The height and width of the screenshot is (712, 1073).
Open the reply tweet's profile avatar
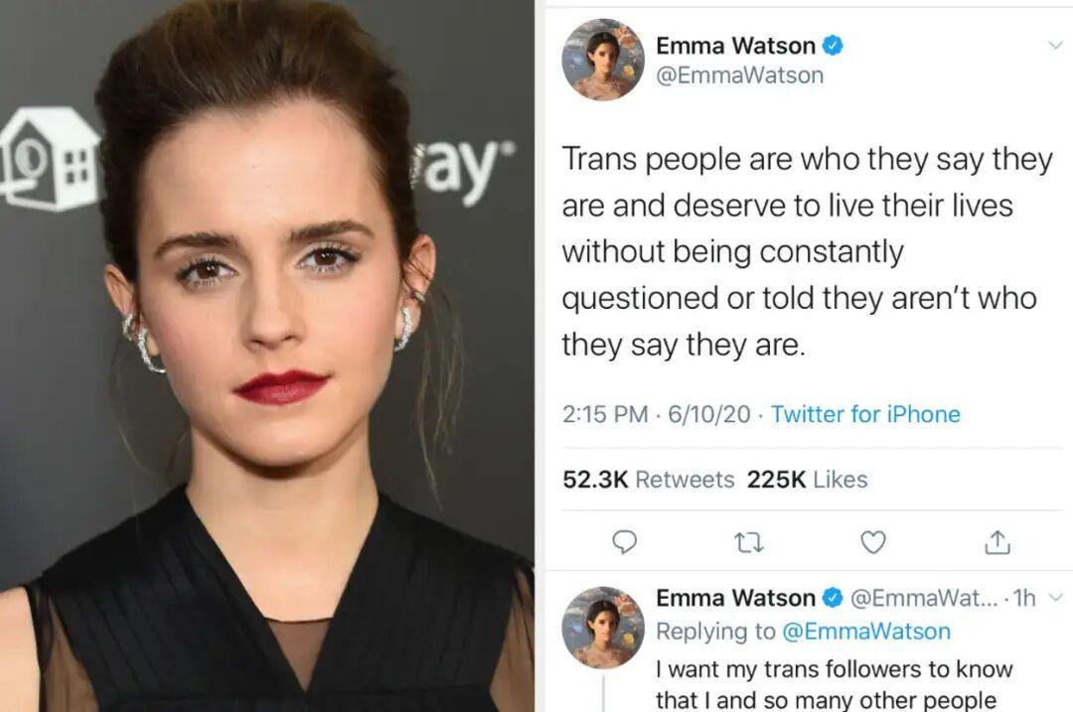[x=603, y=628]
